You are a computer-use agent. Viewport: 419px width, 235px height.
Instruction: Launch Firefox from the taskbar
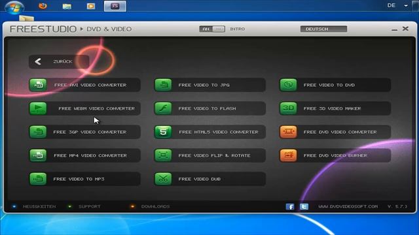(43, 6)
